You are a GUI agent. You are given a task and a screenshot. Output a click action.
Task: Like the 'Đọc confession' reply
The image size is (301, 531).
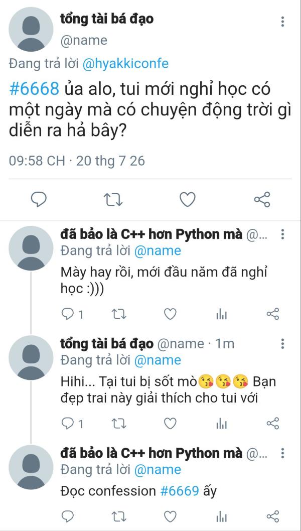point(170,516)
